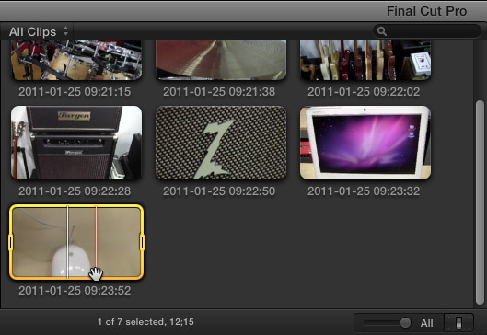This screenshot has height=335, width=487.
Task: Click label 2011-01-25 09:21:15
Action: (x=75, y=92)
